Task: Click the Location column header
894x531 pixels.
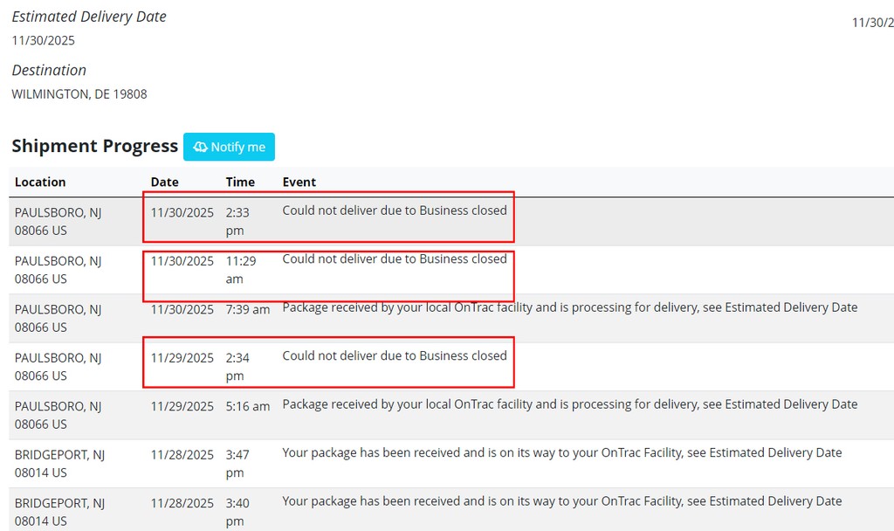Action: tap(40, 182)
